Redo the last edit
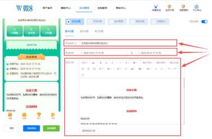212x139 pixels. point(175,69)
